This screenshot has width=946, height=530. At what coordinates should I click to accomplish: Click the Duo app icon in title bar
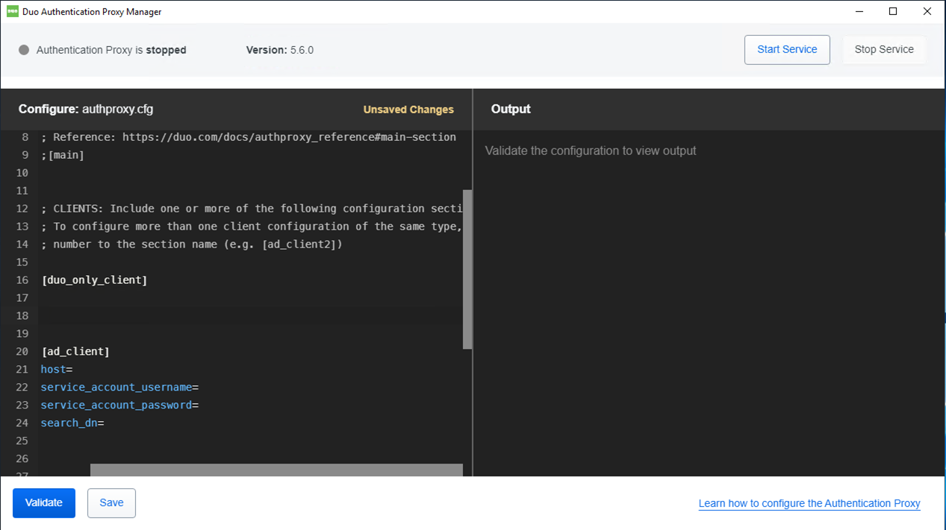[x=12, y=12]
